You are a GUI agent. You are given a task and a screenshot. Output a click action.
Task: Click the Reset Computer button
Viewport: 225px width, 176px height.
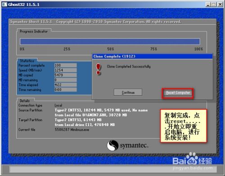178,93
